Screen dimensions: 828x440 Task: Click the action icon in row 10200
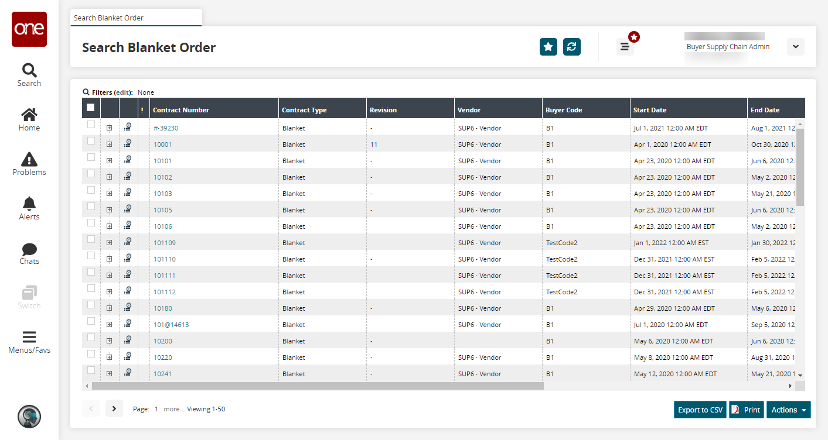pos(128,341)
